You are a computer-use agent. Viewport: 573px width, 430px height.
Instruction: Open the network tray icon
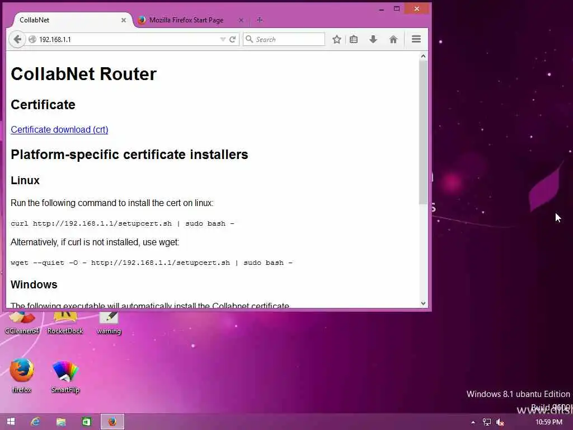click(486, 422)
